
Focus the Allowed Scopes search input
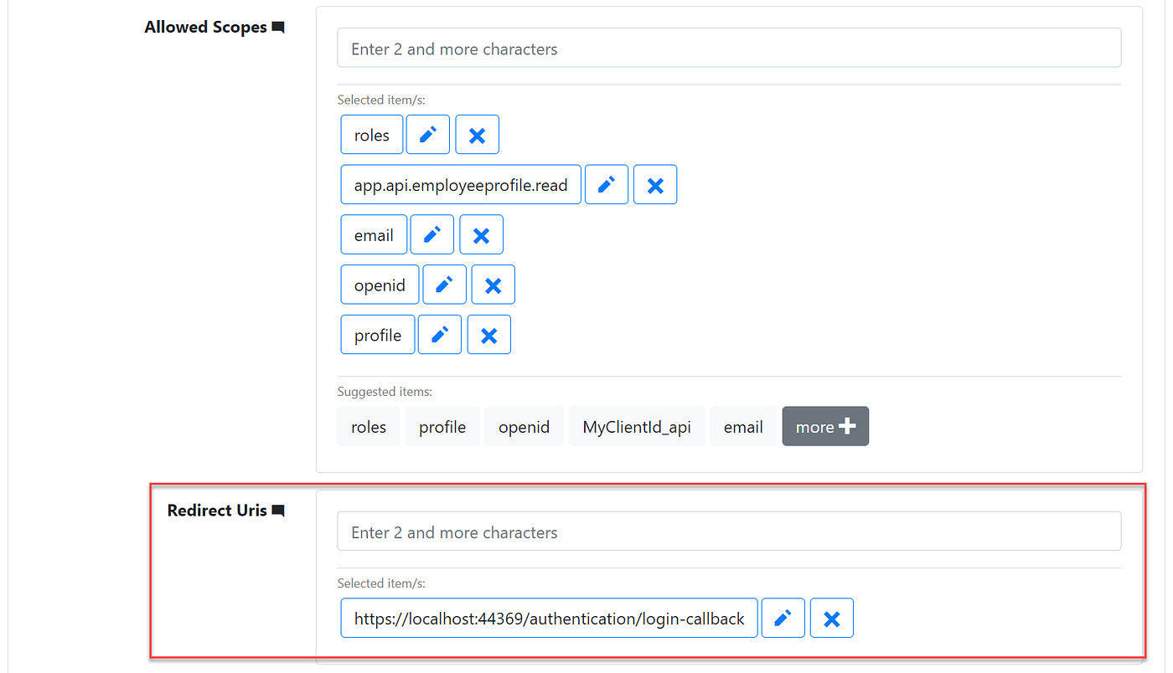point(728,48)
